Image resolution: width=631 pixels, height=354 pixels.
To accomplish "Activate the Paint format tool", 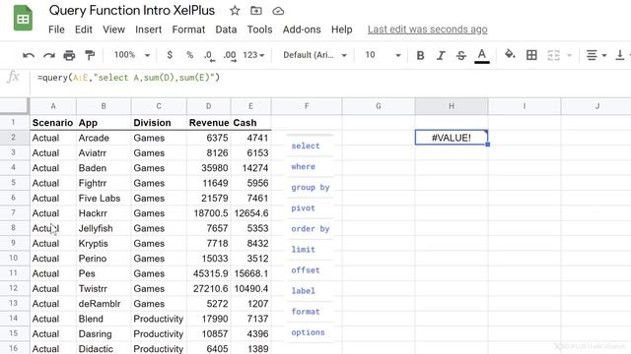I will click(90, 55).
